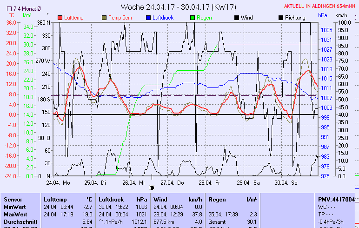
Task: Click the red Lufttemp legend swatch
Action: coord(60,18)
